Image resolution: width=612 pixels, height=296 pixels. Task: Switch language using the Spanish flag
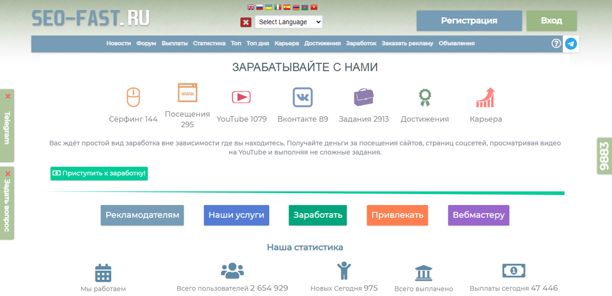[287, 7]
